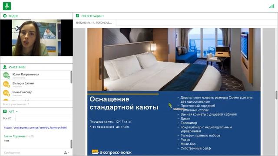The height and width of the screenshot is (156, 278).
Task: Click the Презентация 1 document icon
Action: click(x=77, y=16)
